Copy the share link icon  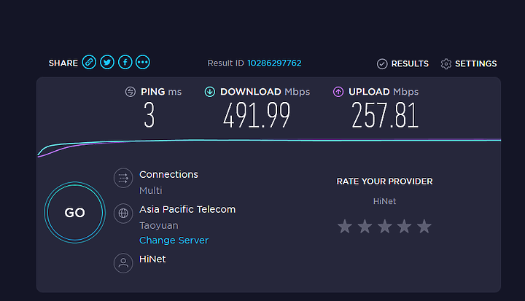coord(89,62)
